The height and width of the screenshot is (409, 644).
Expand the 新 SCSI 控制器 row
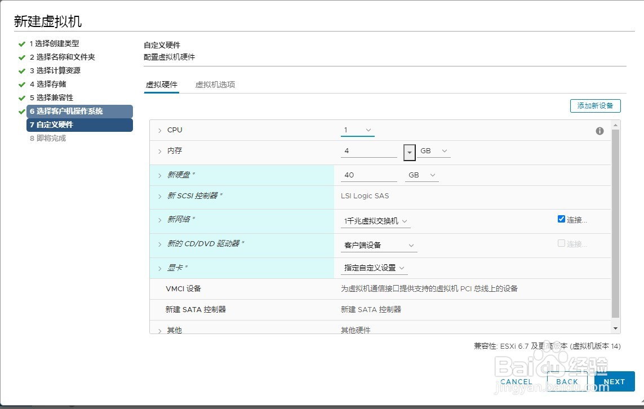click(159, 197)
